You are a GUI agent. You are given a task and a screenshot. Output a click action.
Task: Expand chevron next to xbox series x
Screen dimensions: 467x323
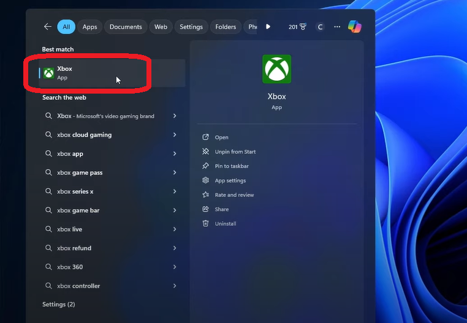tap(175, 191)
